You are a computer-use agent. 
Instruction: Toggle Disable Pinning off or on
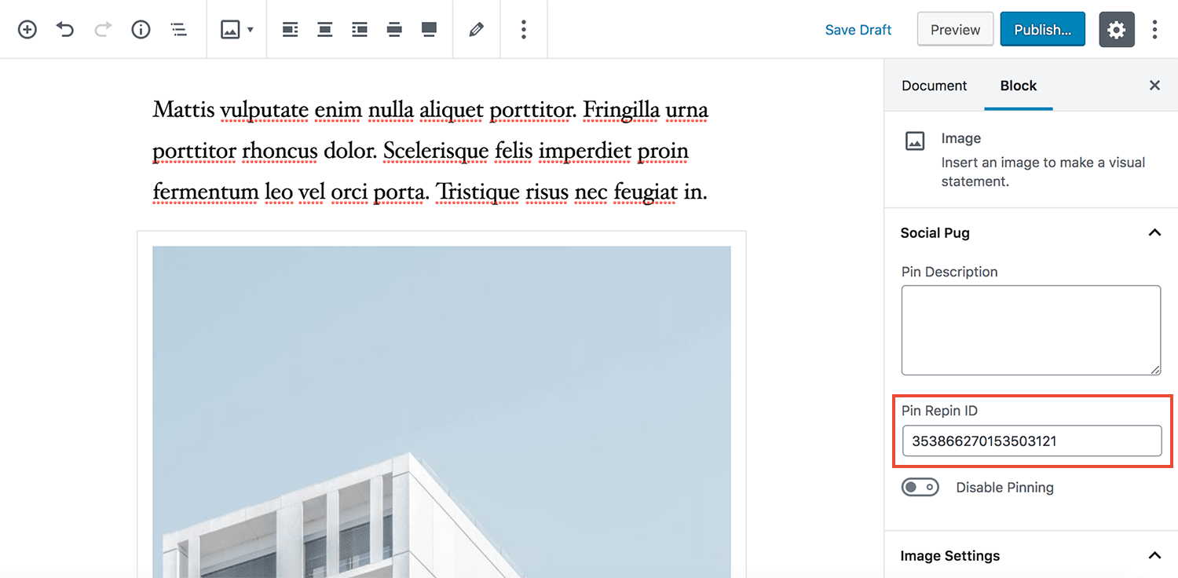[x=920, y=487]
